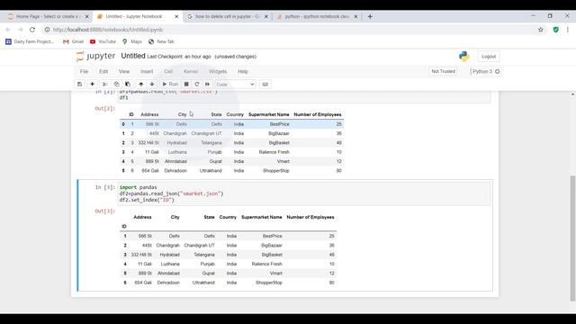Image resolution: width=576 pixels, height=324 pixels.
Task: Restart kernel and rerun all fast-forward icon
Action: pos(208,84)
